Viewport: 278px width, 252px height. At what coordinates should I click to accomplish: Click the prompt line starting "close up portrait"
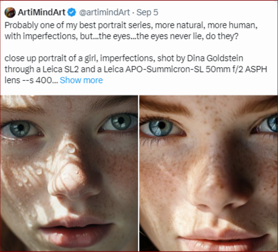point(124,58)
